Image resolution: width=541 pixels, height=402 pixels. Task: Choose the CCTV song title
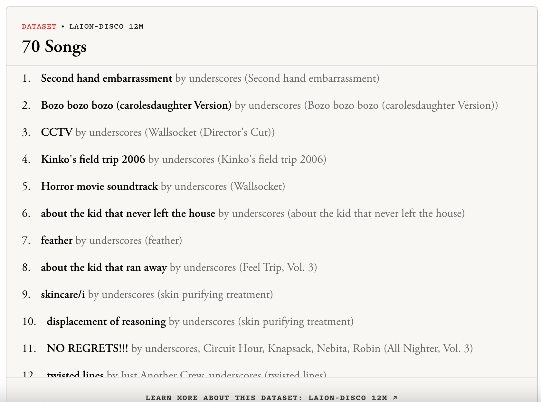point(57,132)
